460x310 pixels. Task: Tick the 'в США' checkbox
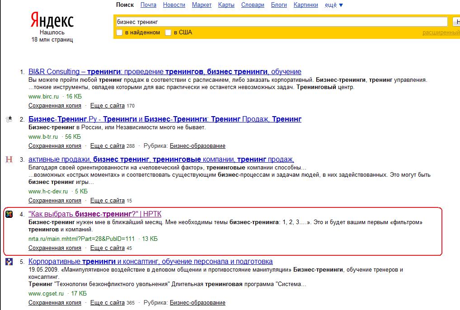coord(168,33)
